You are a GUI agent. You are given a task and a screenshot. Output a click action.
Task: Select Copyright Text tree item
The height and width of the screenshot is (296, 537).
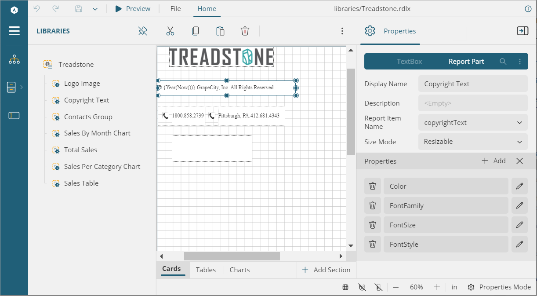pyautogui.click(x=87, y=100)
